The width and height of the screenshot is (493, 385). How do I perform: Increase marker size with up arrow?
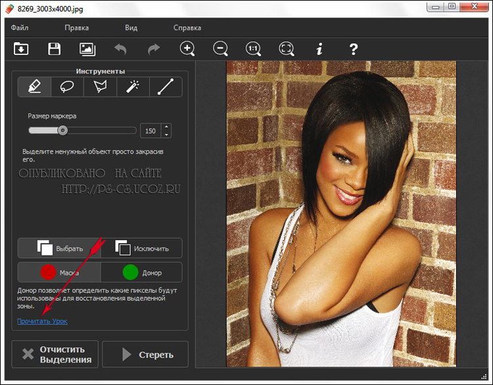click(166, 127)
